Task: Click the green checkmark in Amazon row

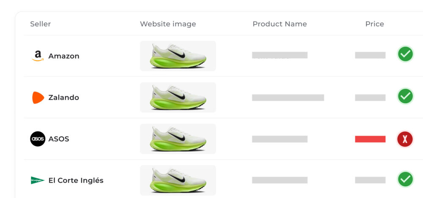Action: pyautogui.click(x=405, y=54)
